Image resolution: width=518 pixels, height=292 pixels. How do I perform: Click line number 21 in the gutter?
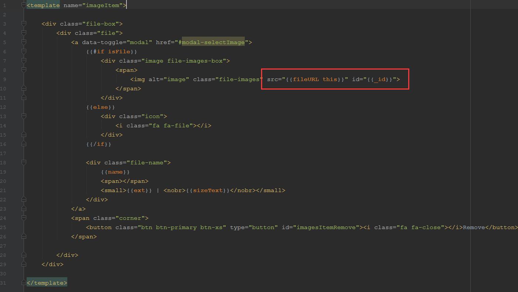(x=3, y=190)
